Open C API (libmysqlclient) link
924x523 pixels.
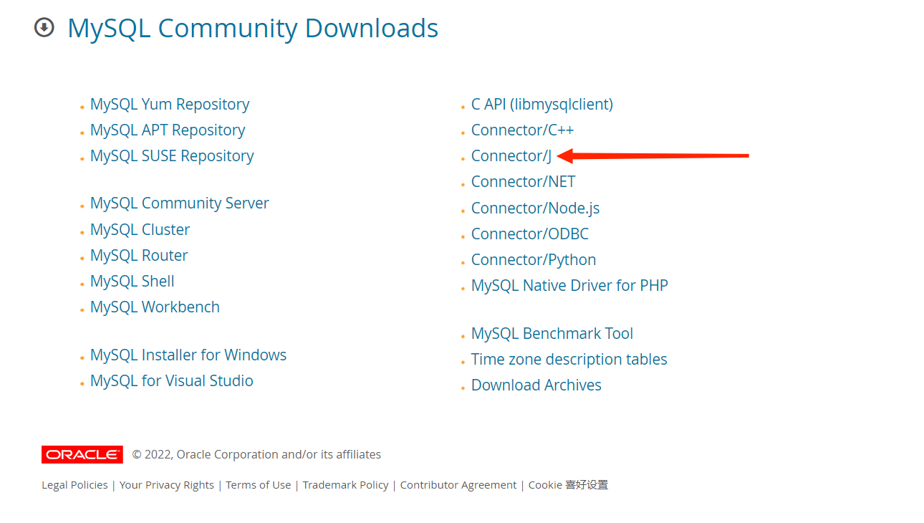coord(542,104)
